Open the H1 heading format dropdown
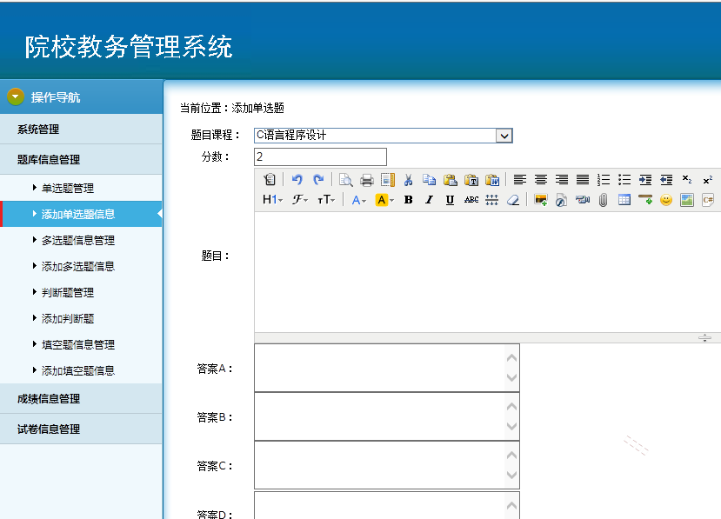The image size is (721, 519). pyautogui.click(x=273, y=200)
